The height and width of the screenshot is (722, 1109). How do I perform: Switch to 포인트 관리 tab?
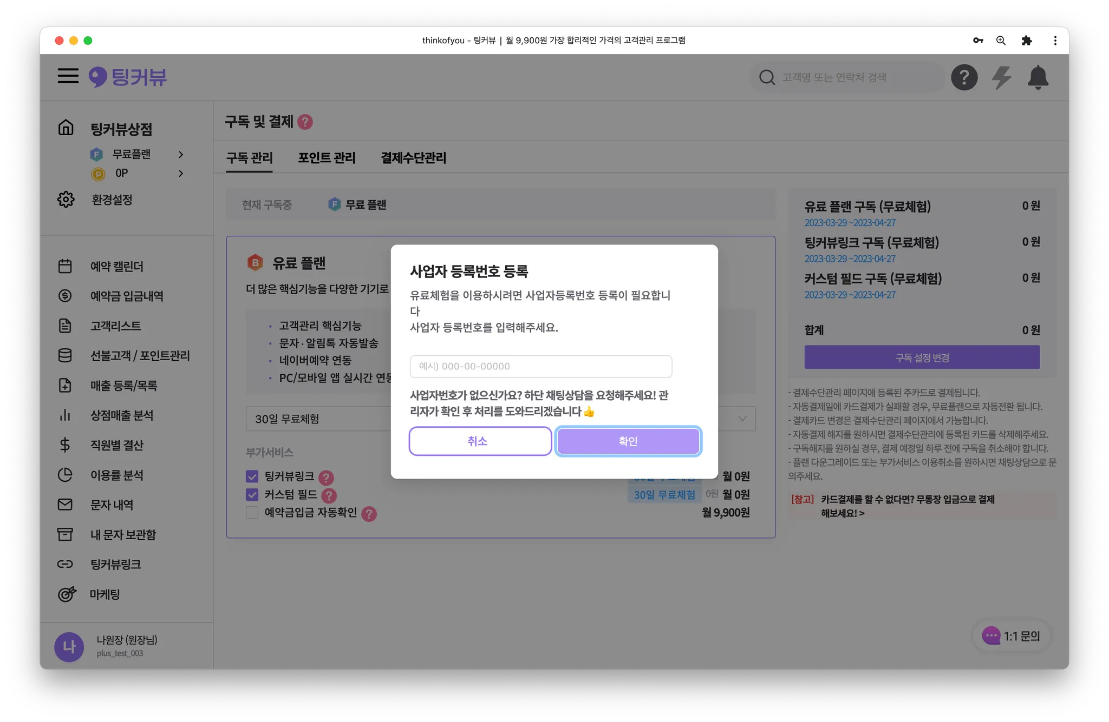tap(327, 158)
